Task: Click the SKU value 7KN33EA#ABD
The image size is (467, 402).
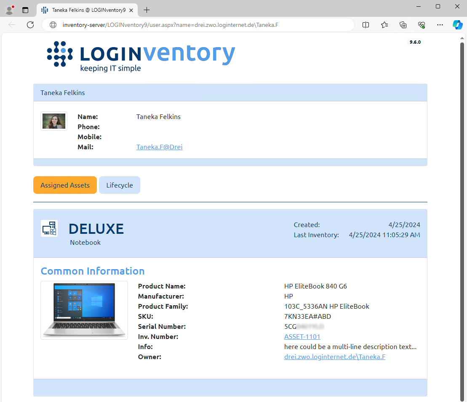Action: pos(308,316)
